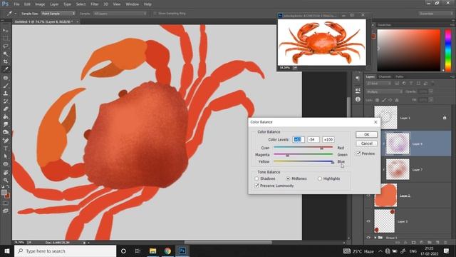The height and width of the screenshot is (257, 456).
Task: Open the layer Kind filter dropdown
Action: (378, 84)
